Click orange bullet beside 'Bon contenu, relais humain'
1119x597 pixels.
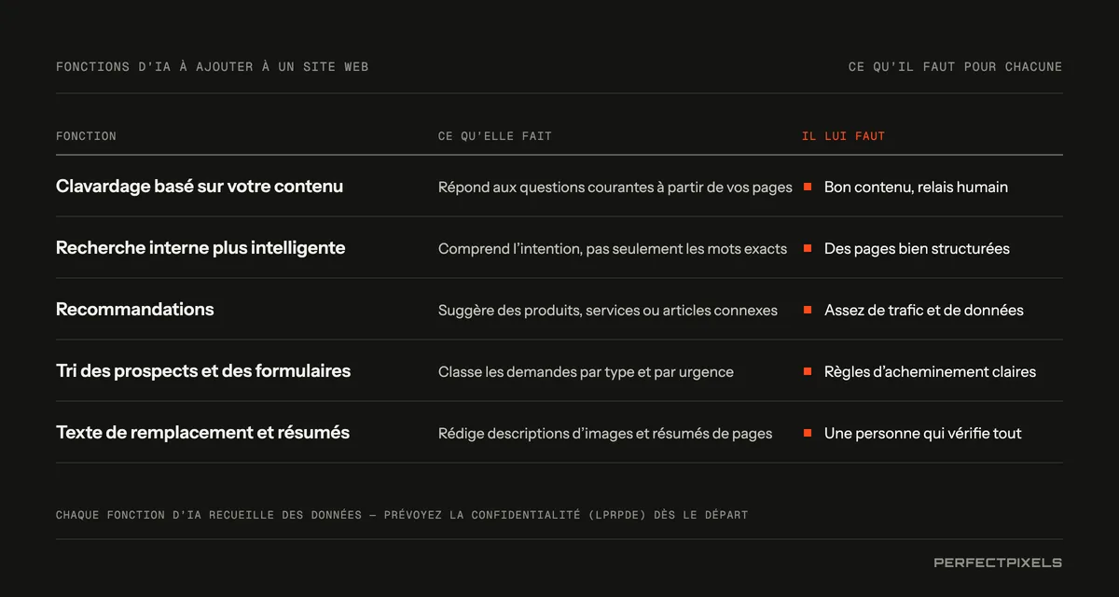click(808, 187)
